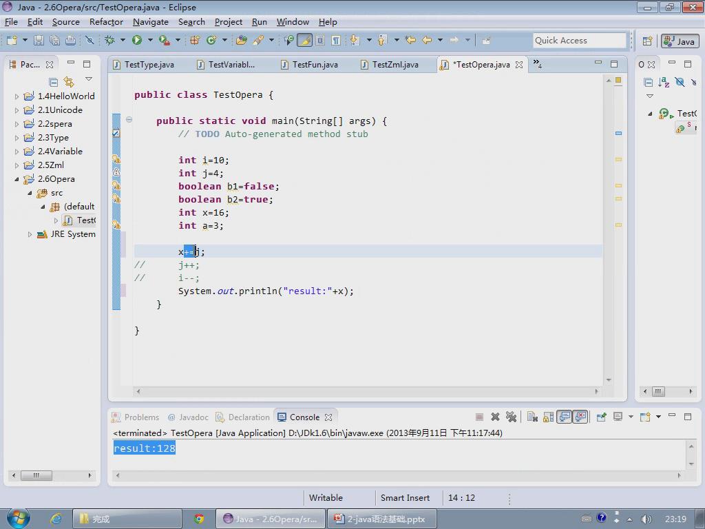The image size is (705, 529).
Task: Expand the 2.5Zml project node
Action: [x=17, y=165]
